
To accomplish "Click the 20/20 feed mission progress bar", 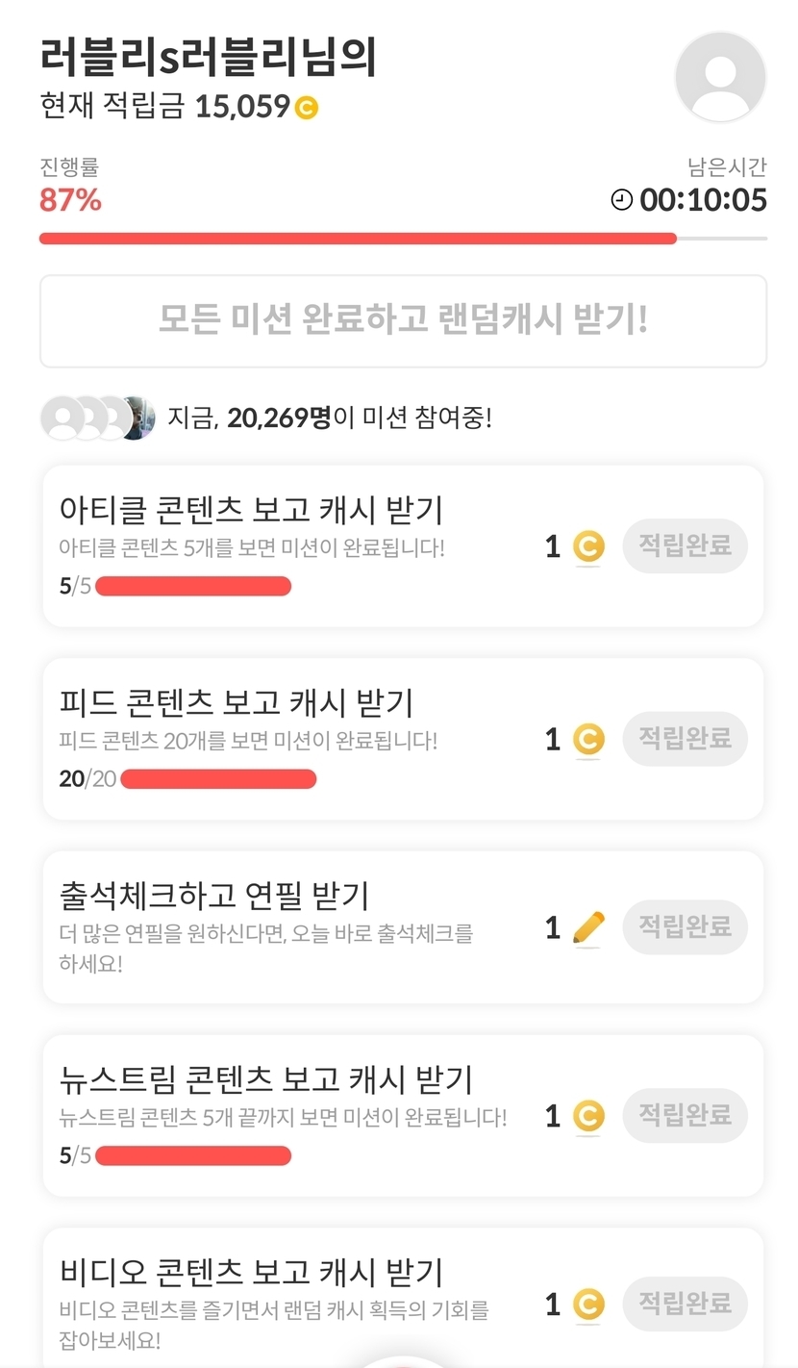I will click(218, 778).
